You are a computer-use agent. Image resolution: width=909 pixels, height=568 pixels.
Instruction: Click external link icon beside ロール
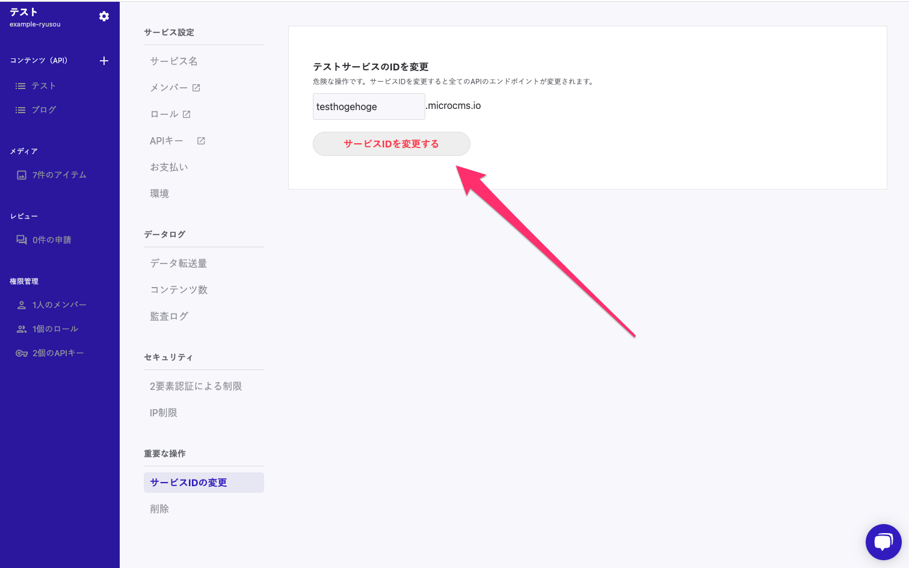186,114
